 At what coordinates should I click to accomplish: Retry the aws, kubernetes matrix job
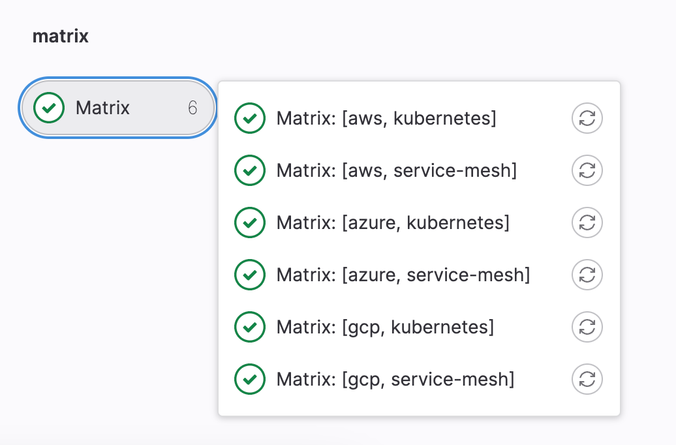[587, 119]
